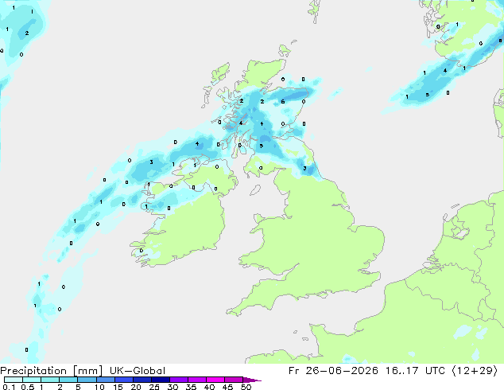The width and height of the screenshot is (504, 390).
Task: Select the 2–5 mm legend color swatch
Action: click(x=68, y=380)
